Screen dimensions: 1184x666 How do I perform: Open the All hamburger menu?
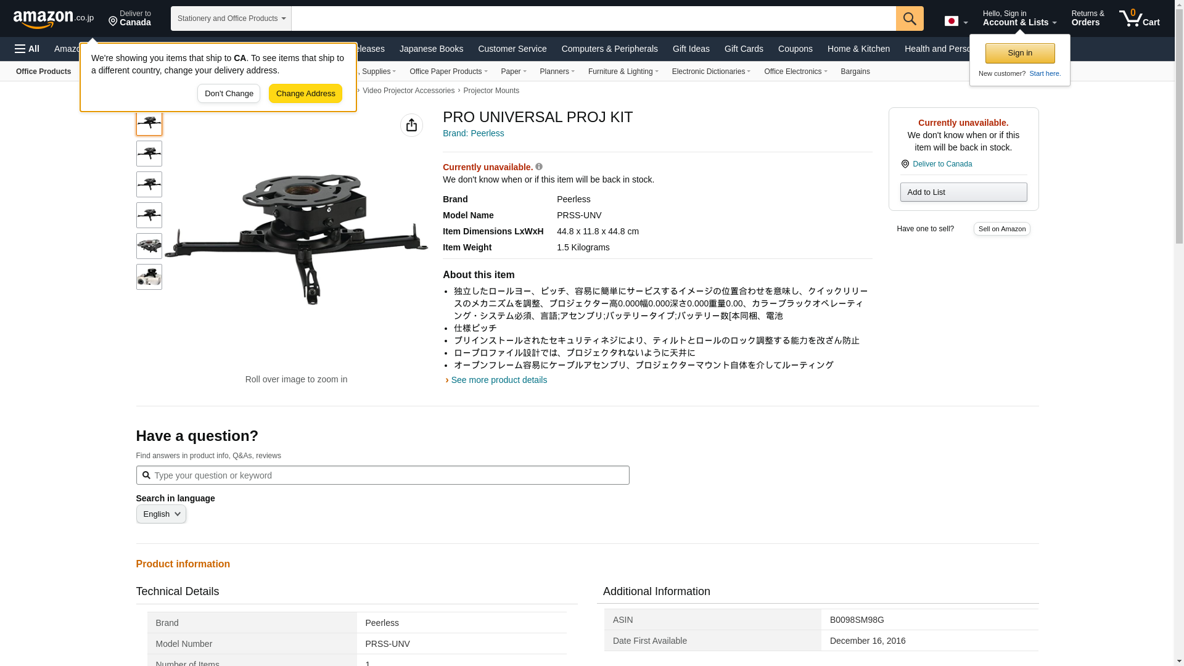[27, 49]
